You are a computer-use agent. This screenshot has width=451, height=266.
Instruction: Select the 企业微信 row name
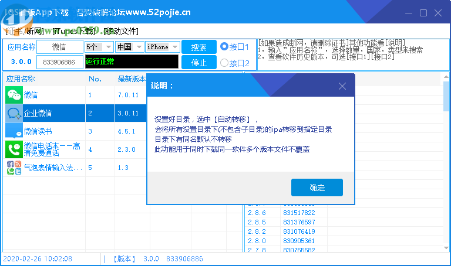coord(38,113)
